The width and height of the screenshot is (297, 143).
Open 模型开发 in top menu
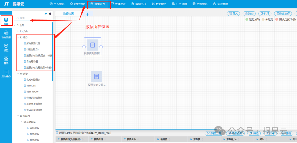99,4
